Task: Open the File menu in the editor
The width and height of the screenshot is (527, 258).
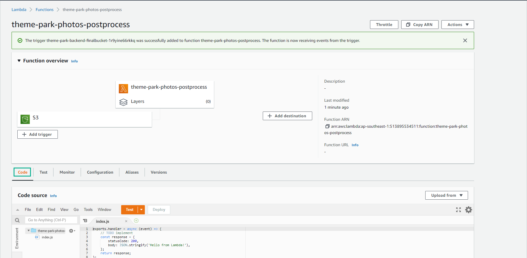Action: tap(28, 210)
